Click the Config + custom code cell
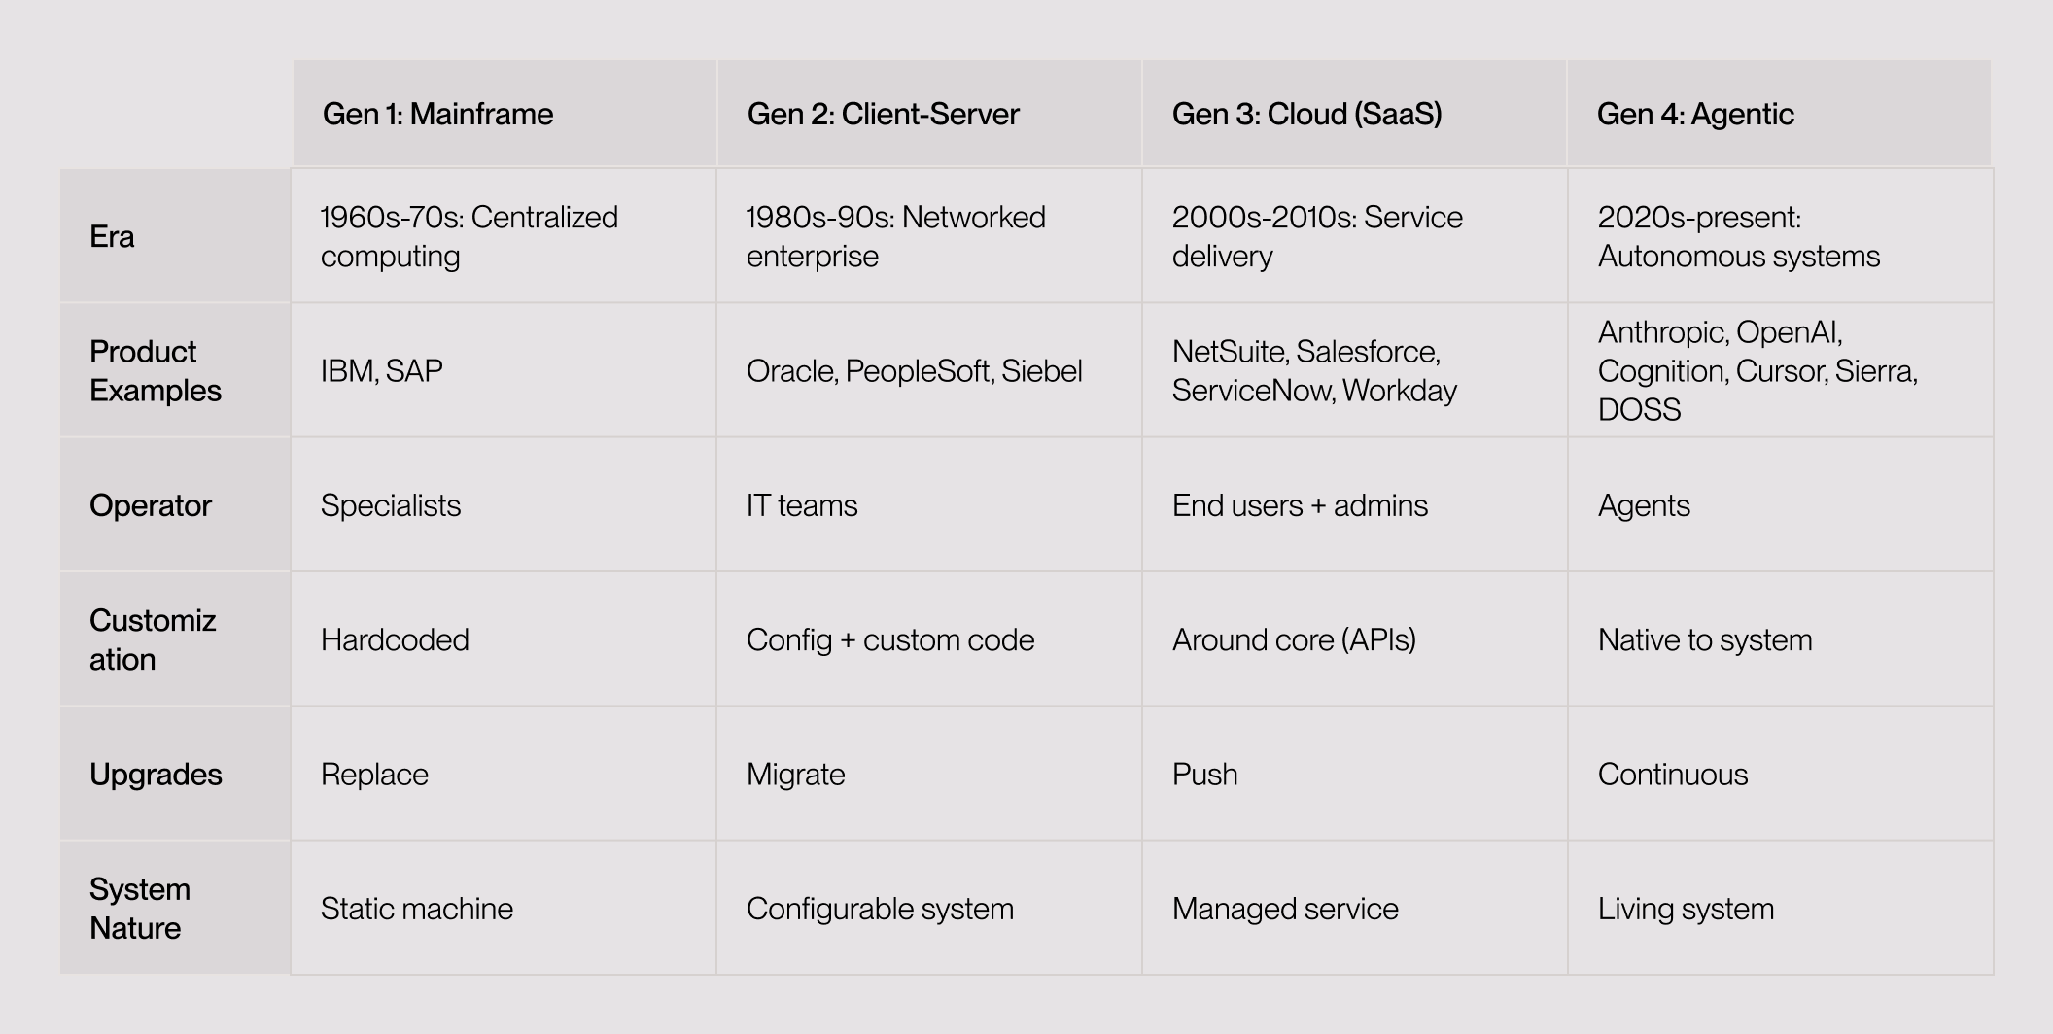 click(890, 639)
